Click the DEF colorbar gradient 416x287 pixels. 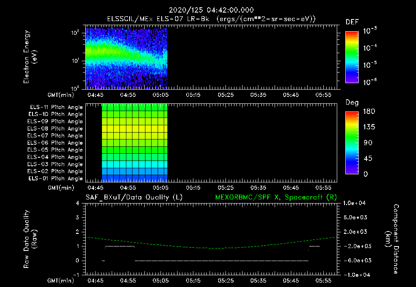tap(352, 57)
